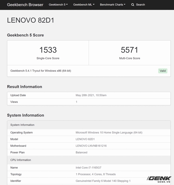This screenshot has width=174, height=185.
Task: Click the Geekbench 5.4.1 Tryout version text
Action: pos(41,71)
